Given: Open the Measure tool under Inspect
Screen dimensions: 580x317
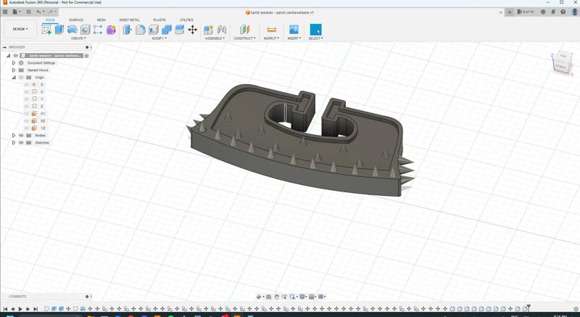Looking at the screenshot, I should (x=271, y=30).
